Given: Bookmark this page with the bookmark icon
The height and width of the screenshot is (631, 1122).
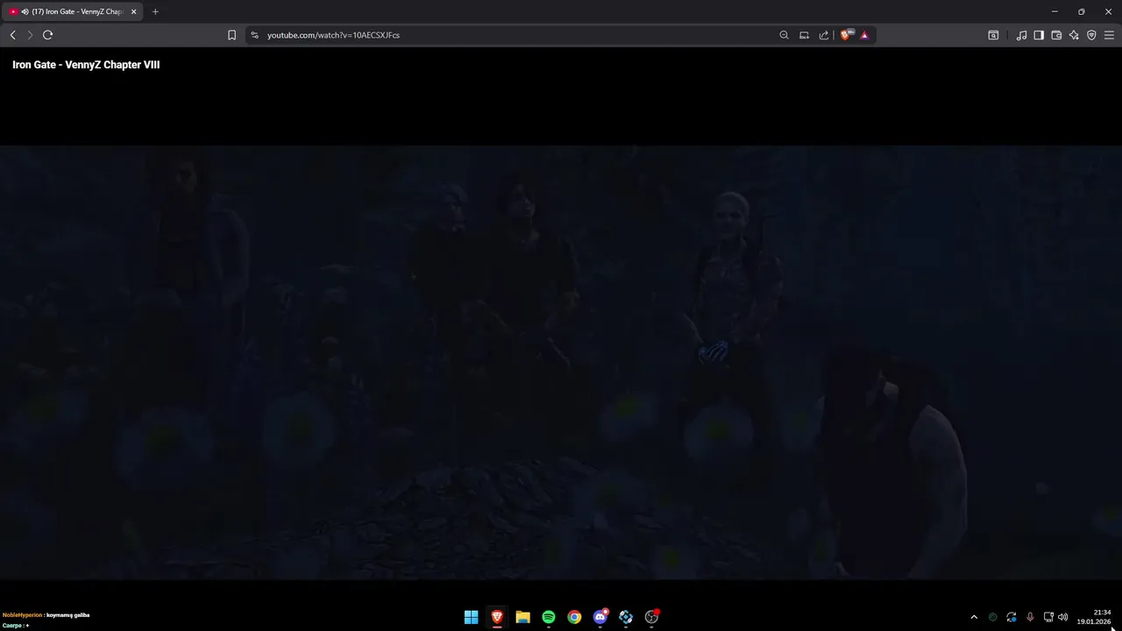Looking at the screenshot, I should (x=231, y=35).
